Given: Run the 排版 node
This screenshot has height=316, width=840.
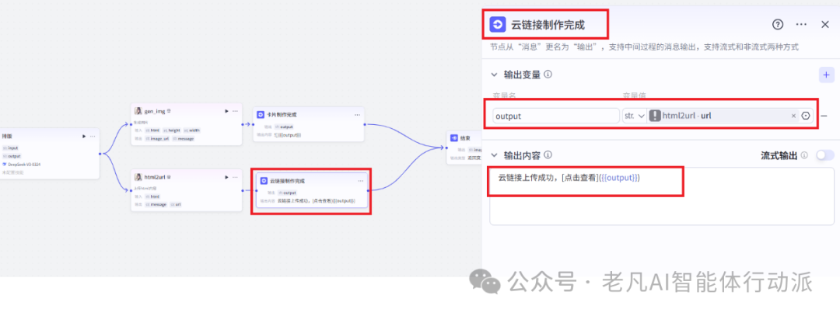Looking at the screenshot, I should [x=83, y=137].
